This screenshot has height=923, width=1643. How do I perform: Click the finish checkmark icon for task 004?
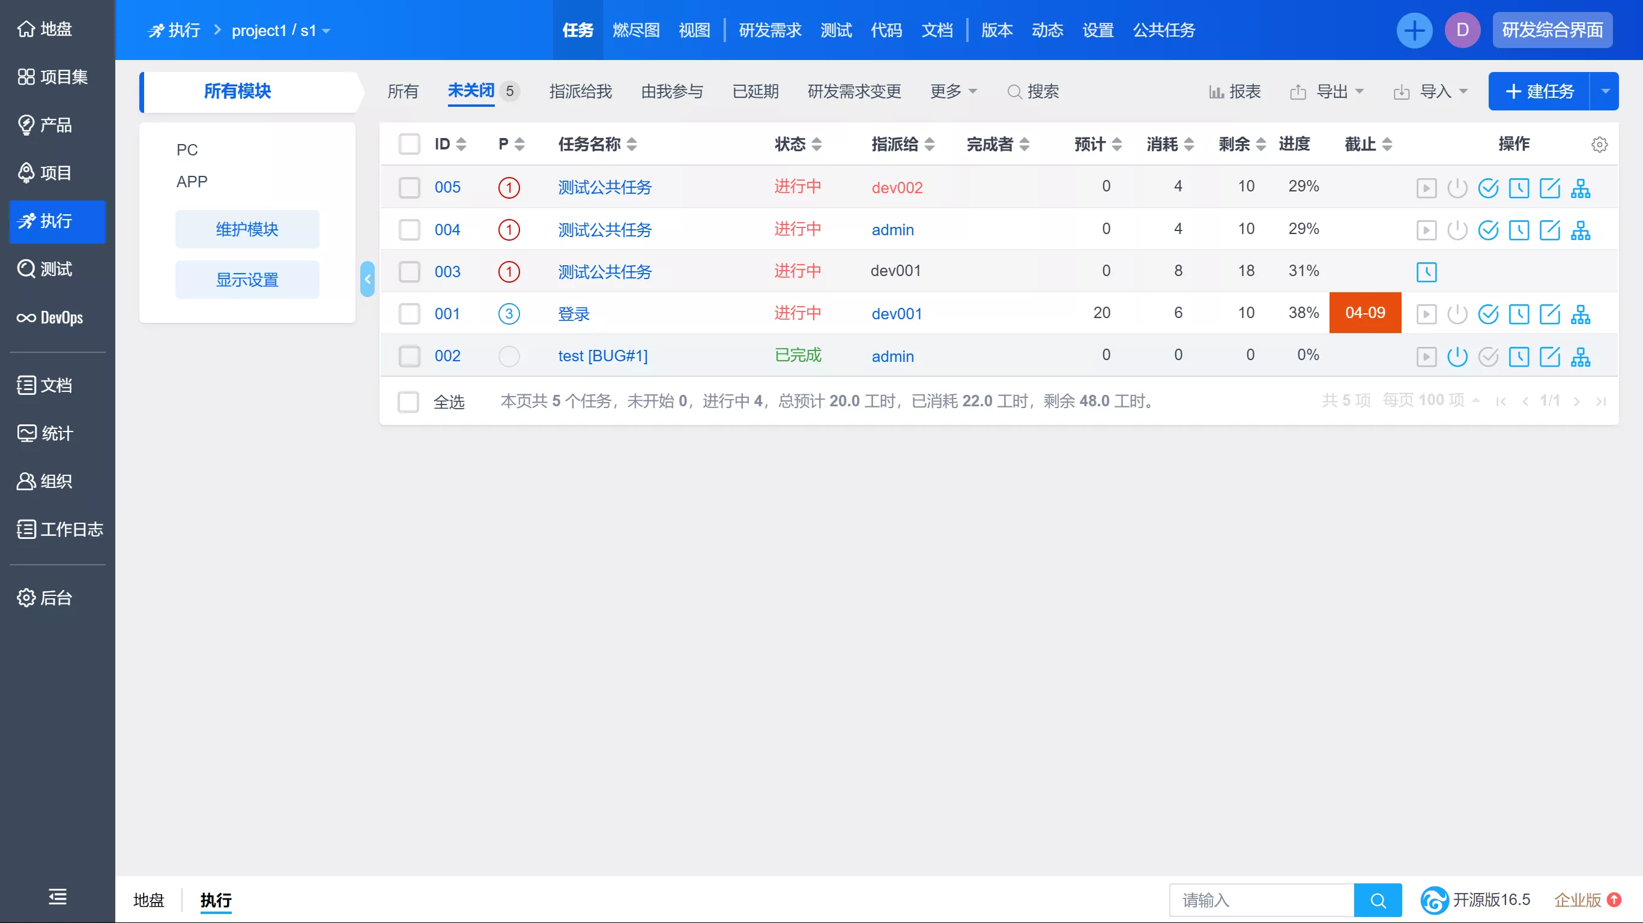[1488, 229]
